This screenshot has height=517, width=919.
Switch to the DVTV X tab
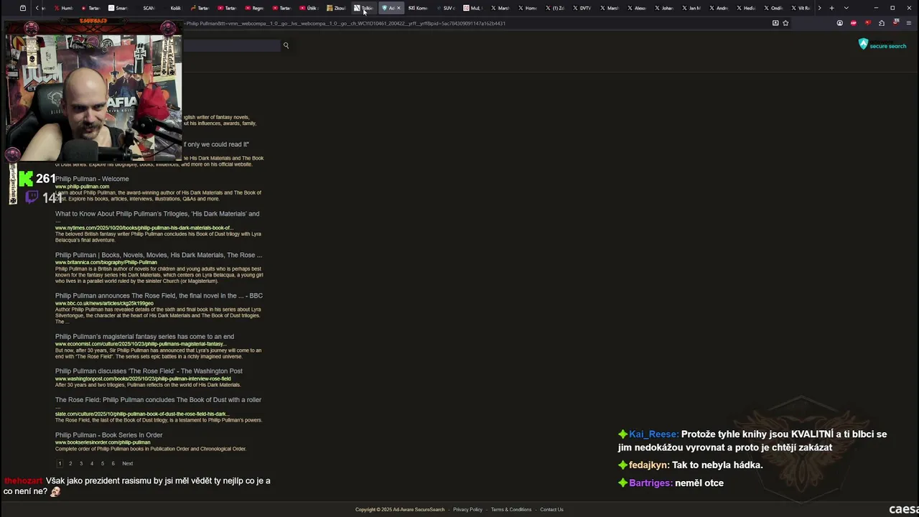tap(582, 8)
